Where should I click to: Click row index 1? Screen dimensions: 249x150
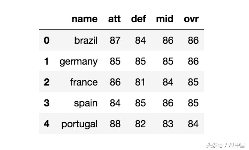click(x=47, y=61)
